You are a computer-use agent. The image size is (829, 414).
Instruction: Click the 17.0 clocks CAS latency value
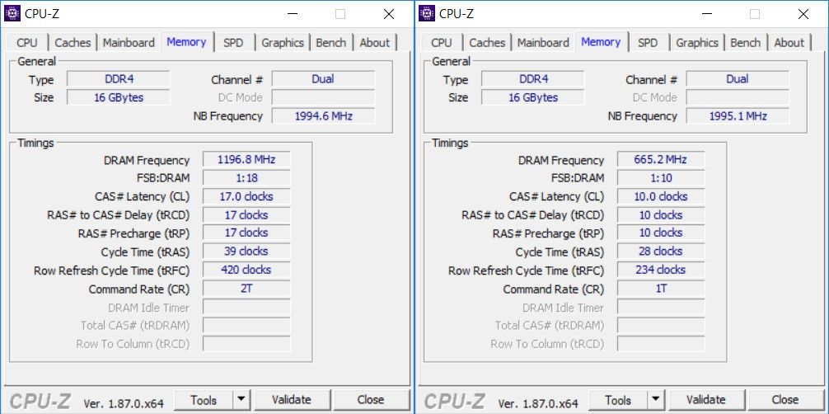246,196
